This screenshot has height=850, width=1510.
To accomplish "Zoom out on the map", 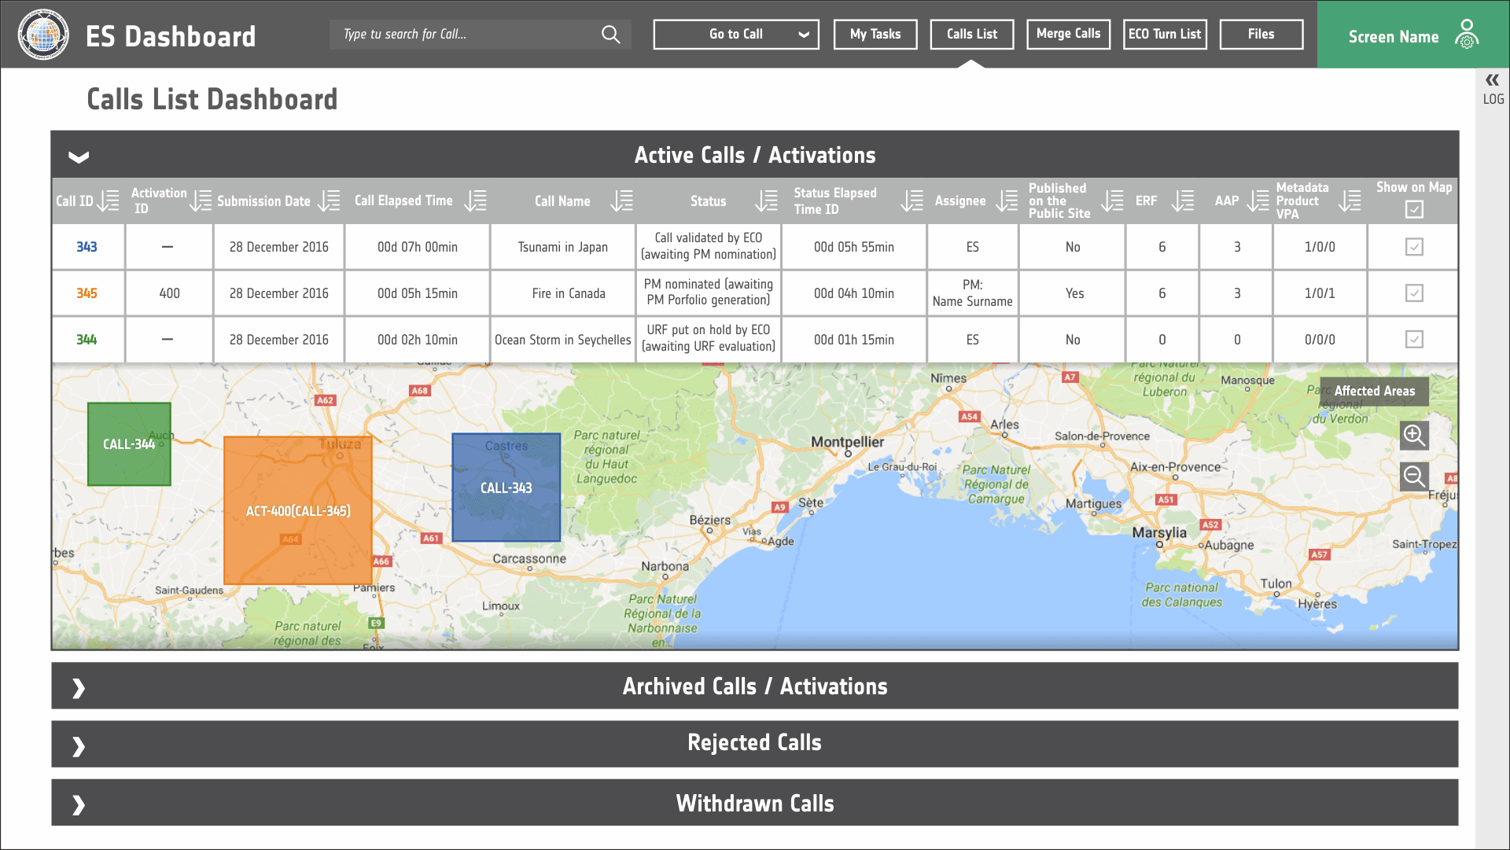I will [1414, 477].
